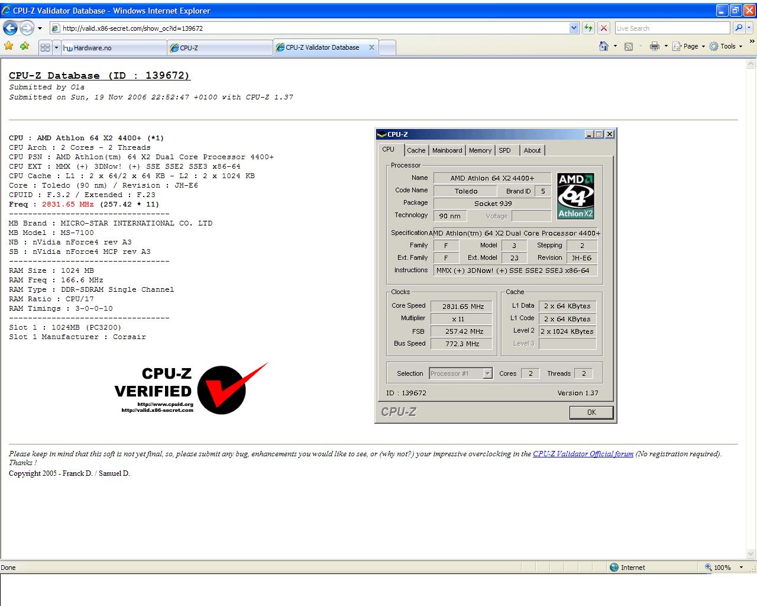Click the CPU-Z Database ID 139672 heading

pyautogui.click(x=99, y=76)
